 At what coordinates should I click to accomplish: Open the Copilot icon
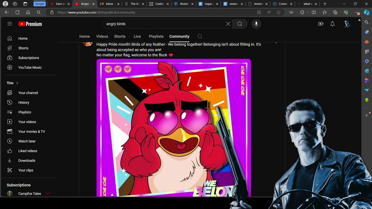(x=367, y=12)
